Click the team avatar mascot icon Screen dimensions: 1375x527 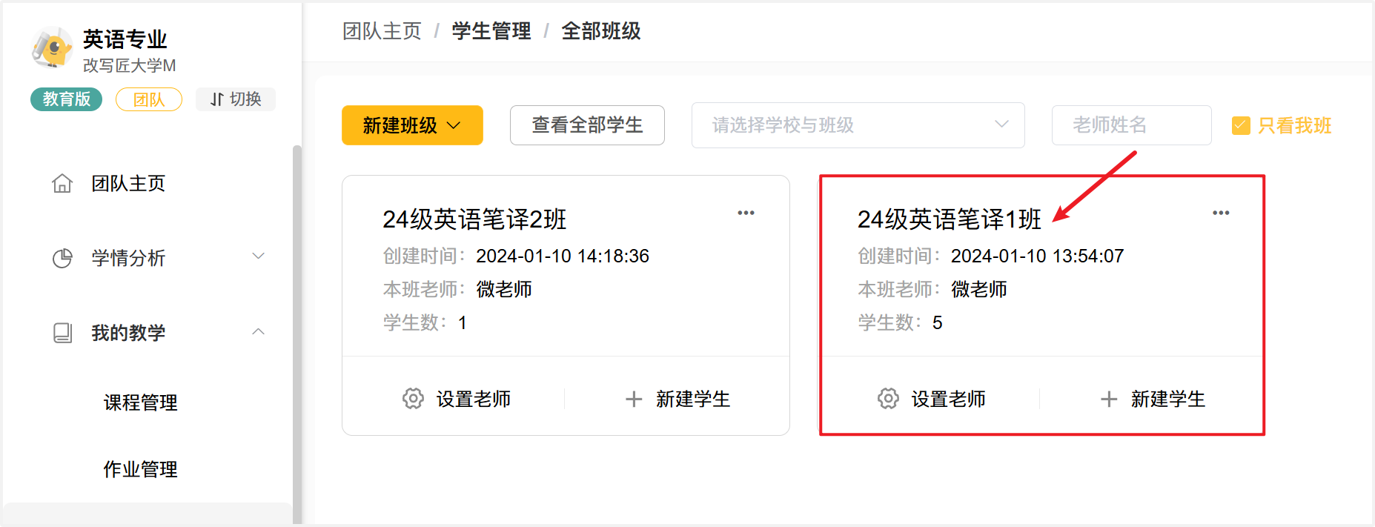(51, 48)
